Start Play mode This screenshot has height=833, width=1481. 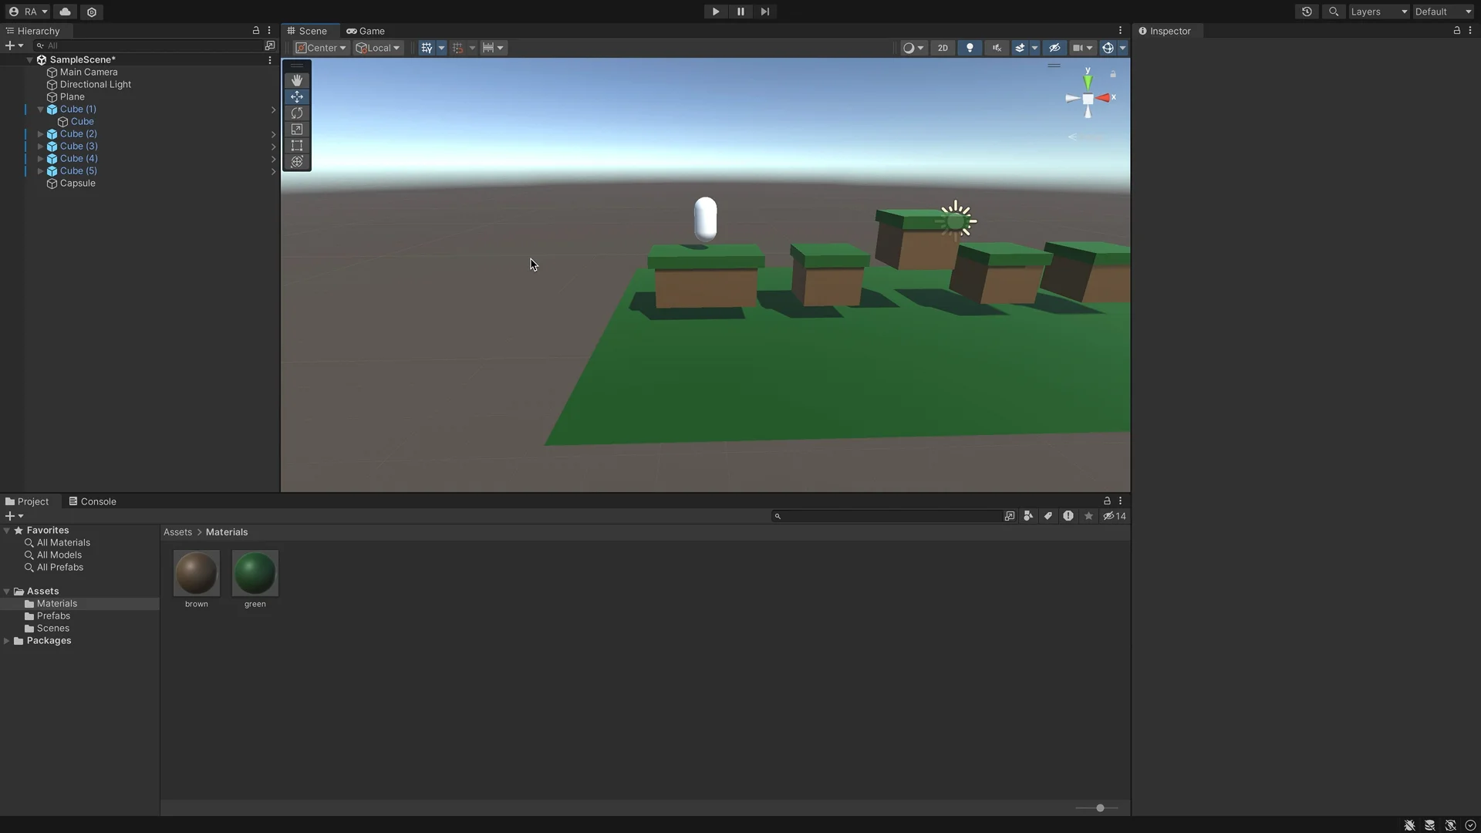[x=716, y=12]
